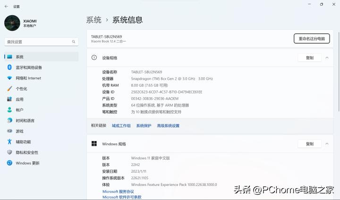Select the 8.00 GB RAM value
The height and width of the screenshot is (200, 340).
149,85
